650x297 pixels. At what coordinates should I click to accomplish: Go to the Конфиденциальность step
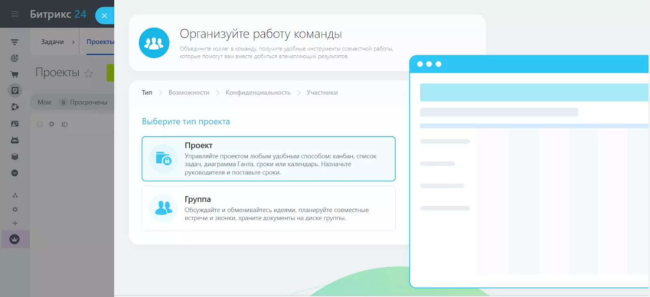tap(258, 93)
